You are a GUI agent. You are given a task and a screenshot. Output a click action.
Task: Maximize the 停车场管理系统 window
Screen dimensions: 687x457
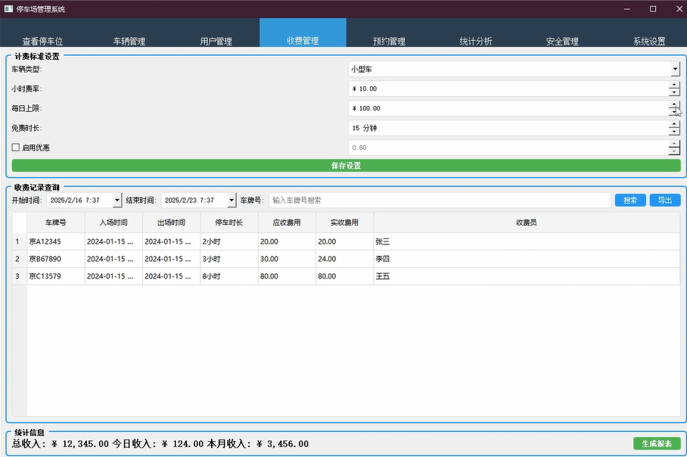coord(653,9)
